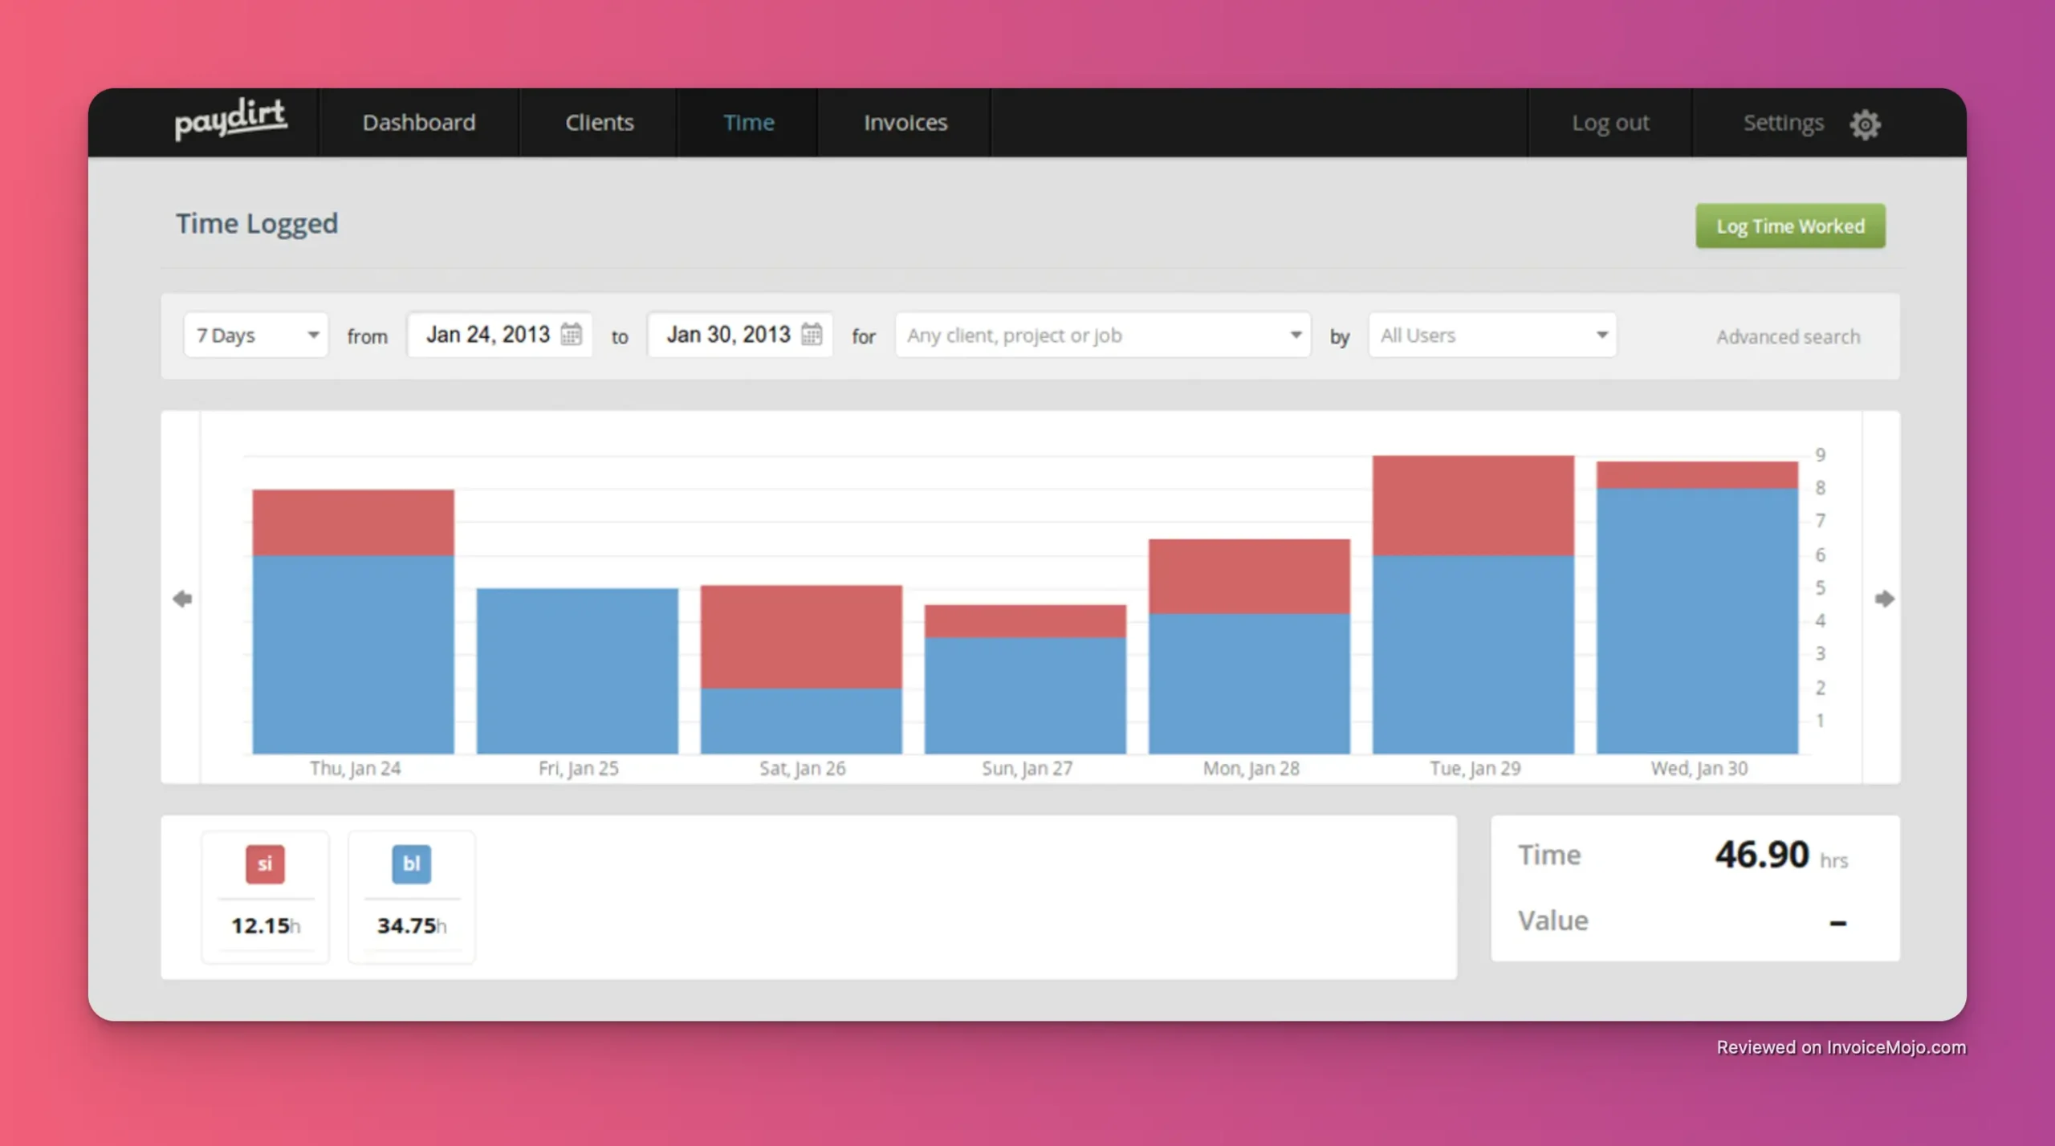Click the Advanced search link
2055x1146 pixels.
[1788, 336]
